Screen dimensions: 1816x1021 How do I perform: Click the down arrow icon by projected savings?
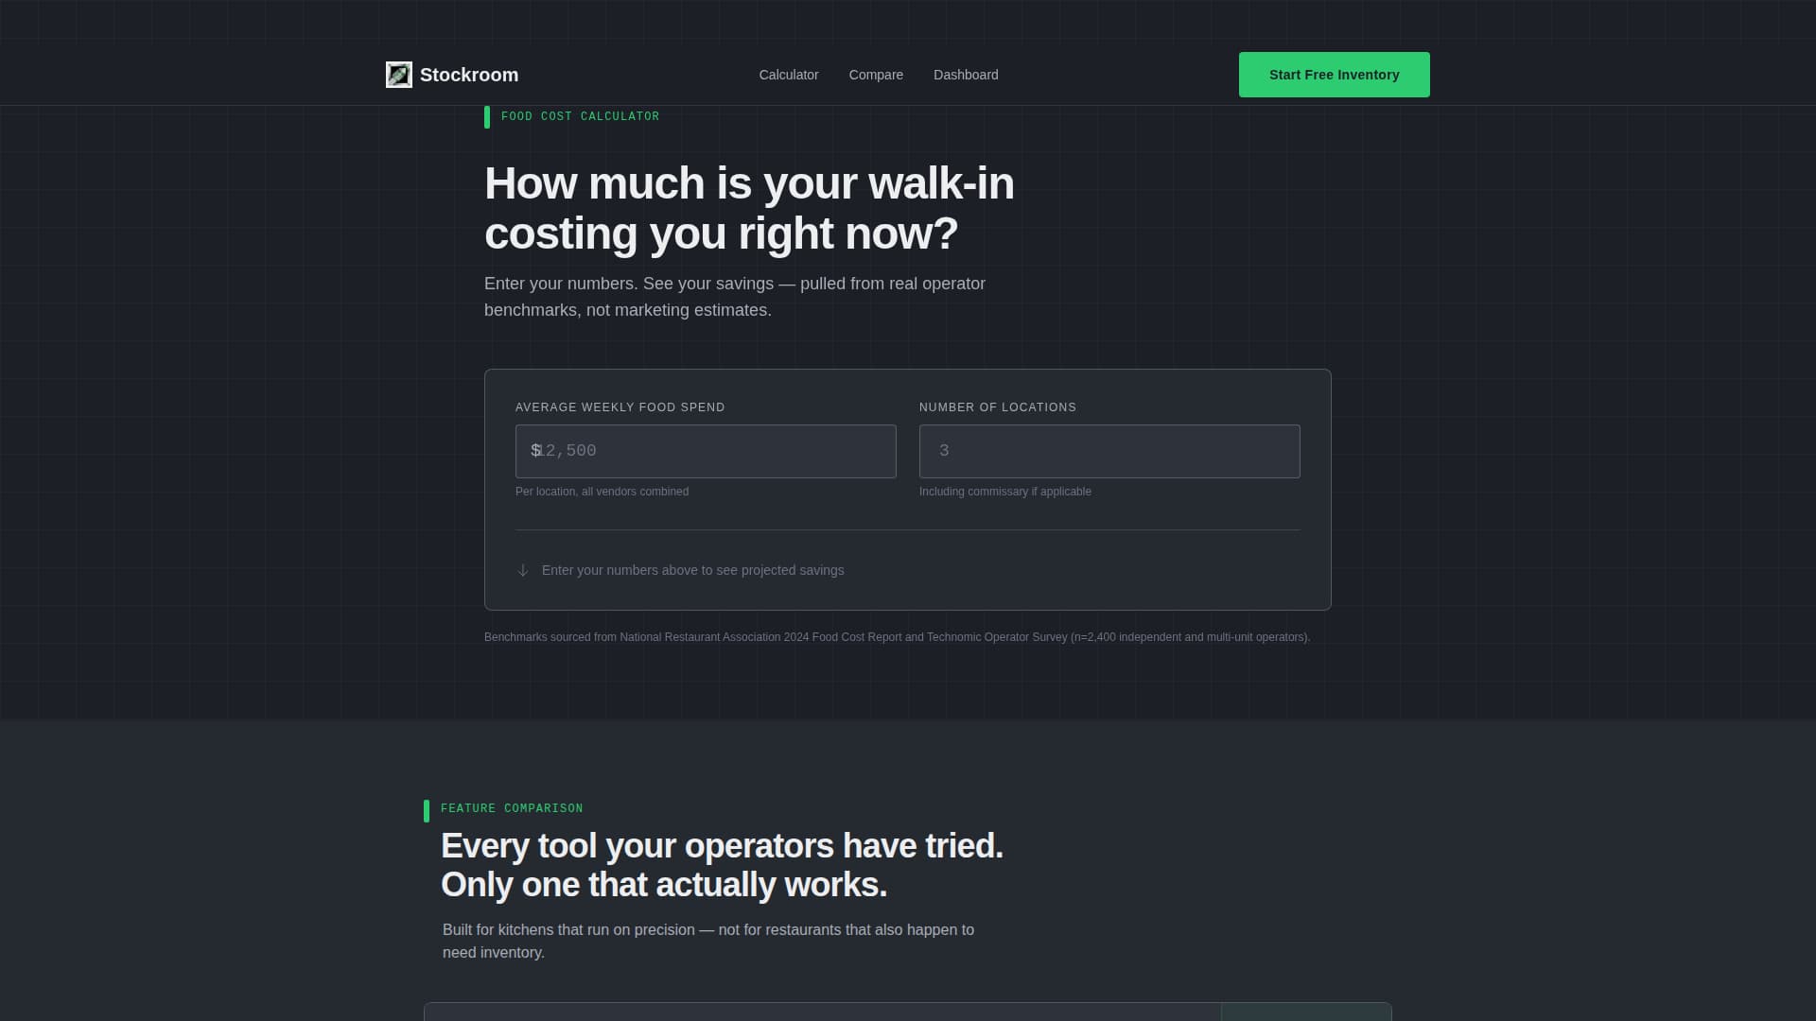click(x=523, y=570)
